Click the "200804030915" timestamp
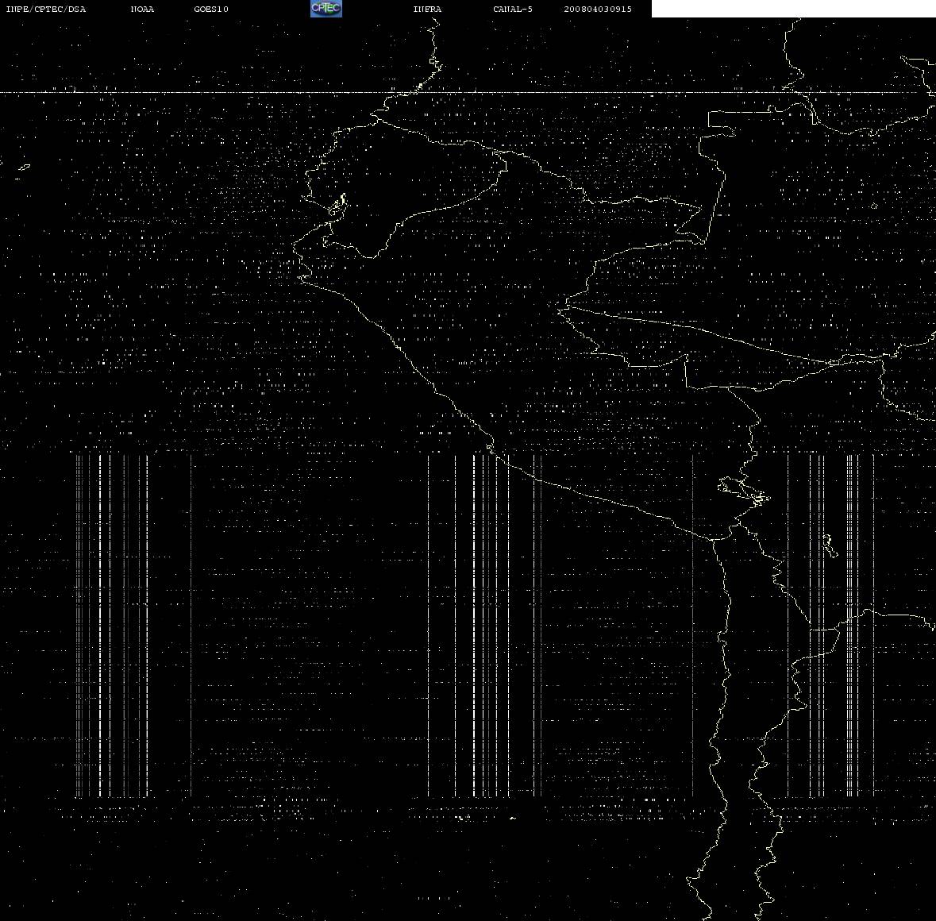936x921 pixels. pos(598,9)
